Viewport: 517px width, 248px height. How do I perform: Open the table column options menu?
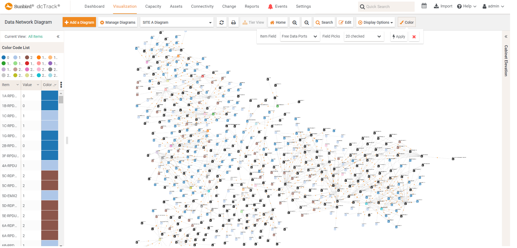61,85
